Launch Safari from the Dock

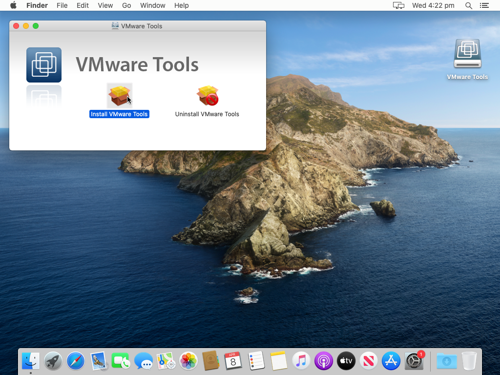[75, 361]
